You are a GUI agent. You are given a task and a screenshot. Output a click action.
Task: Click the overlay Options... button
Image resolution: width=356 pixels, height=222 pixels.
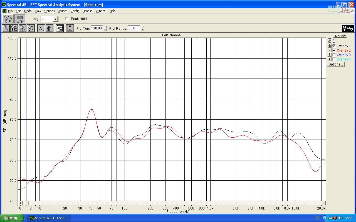pyautogui.click(x=335, y=64)
